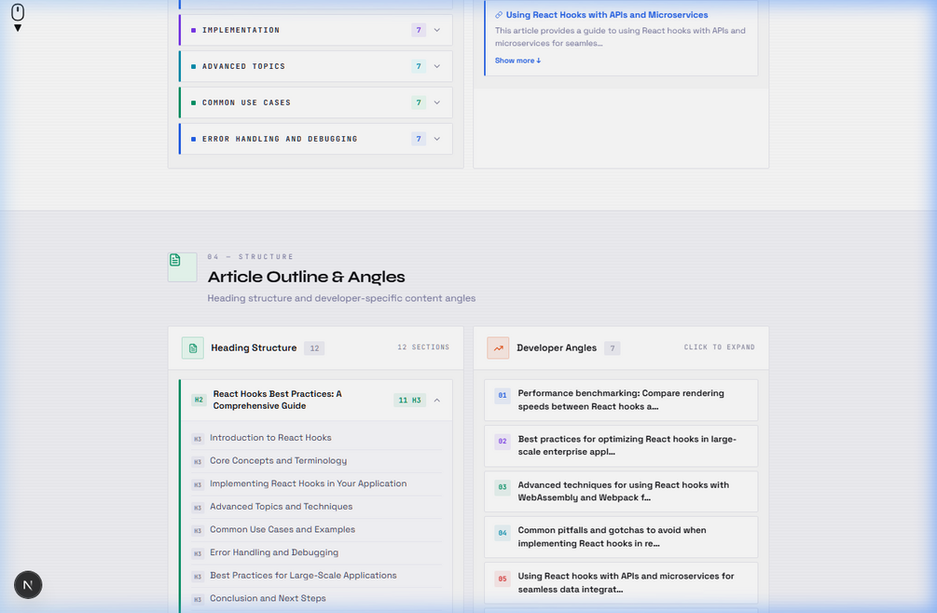Open the Advanced techniques WebAssembly angle card
The width and height of the screenshot is (937, 613).
point(621,491)
